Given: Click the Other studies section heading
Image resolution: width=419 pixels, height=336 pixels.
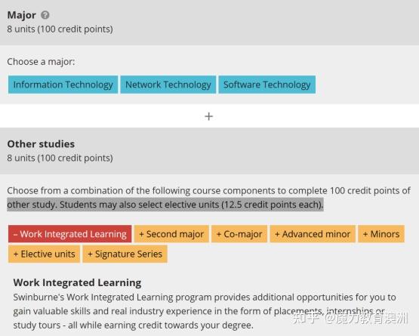Looking at the screenshot, I should [41, 144].
